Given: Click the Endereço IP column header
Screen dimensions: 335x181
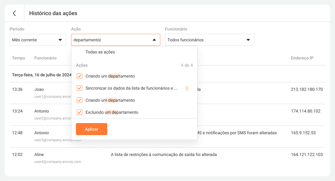Looking at the screenshot, I should point(302,58).
